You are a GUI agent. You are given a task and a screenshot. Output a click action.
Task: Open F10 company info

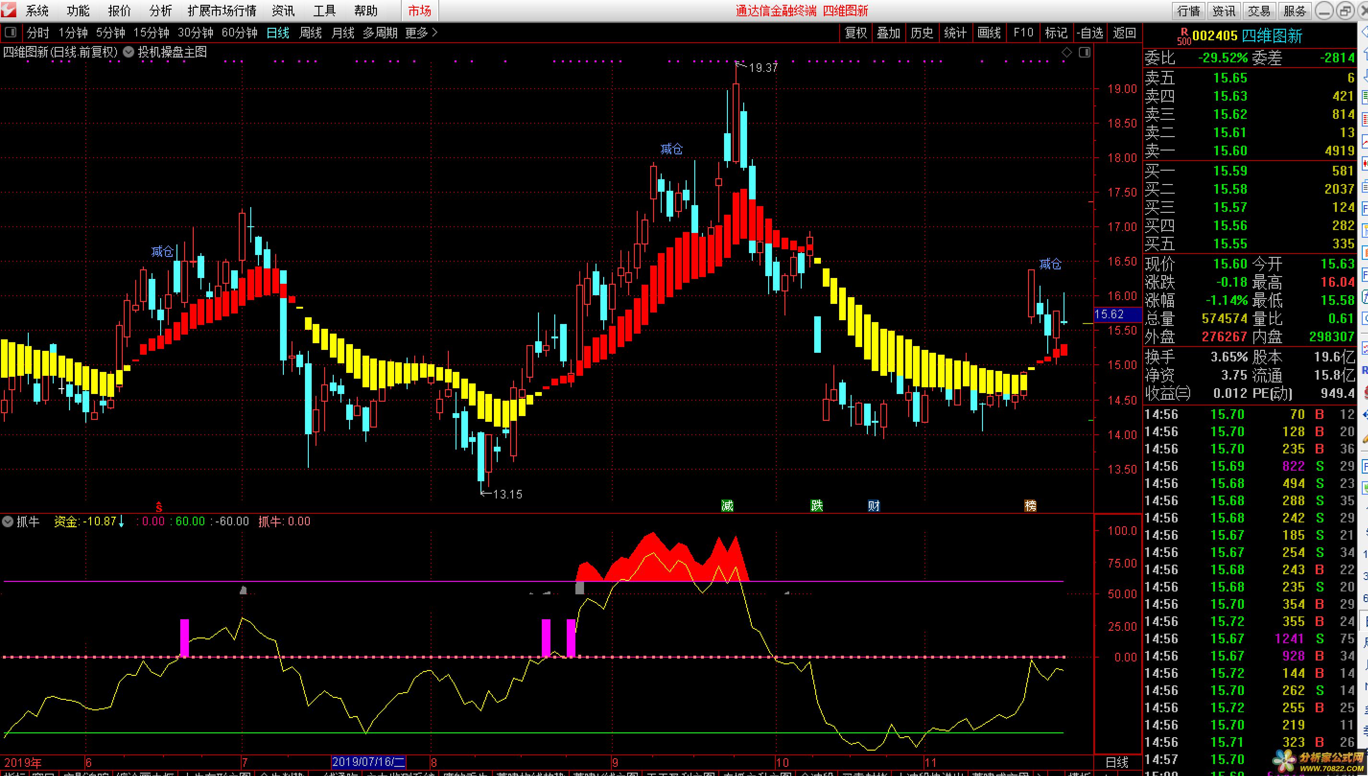[1023, 33]
